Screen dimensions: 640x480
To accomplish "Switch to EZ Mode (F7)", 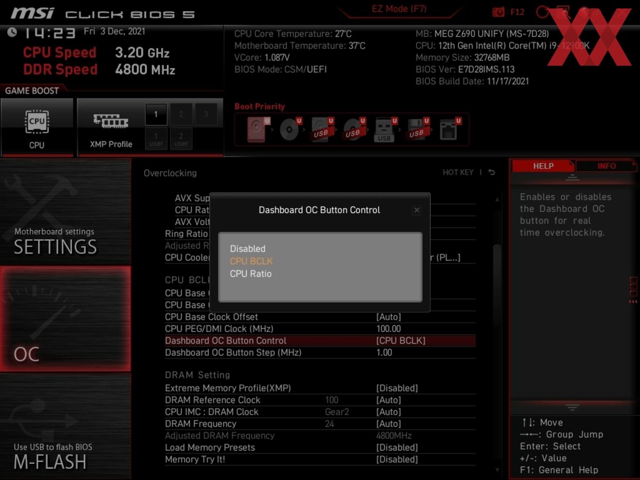I will (x=399, y=9).
